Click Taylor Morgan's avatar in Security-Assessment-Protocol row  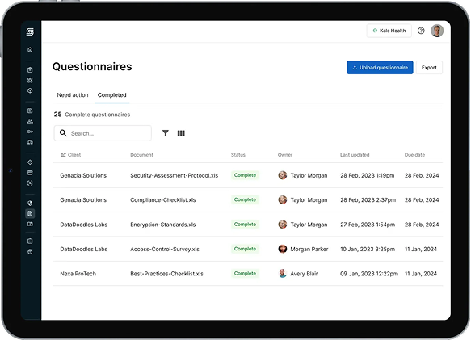(x=283, y=175)
